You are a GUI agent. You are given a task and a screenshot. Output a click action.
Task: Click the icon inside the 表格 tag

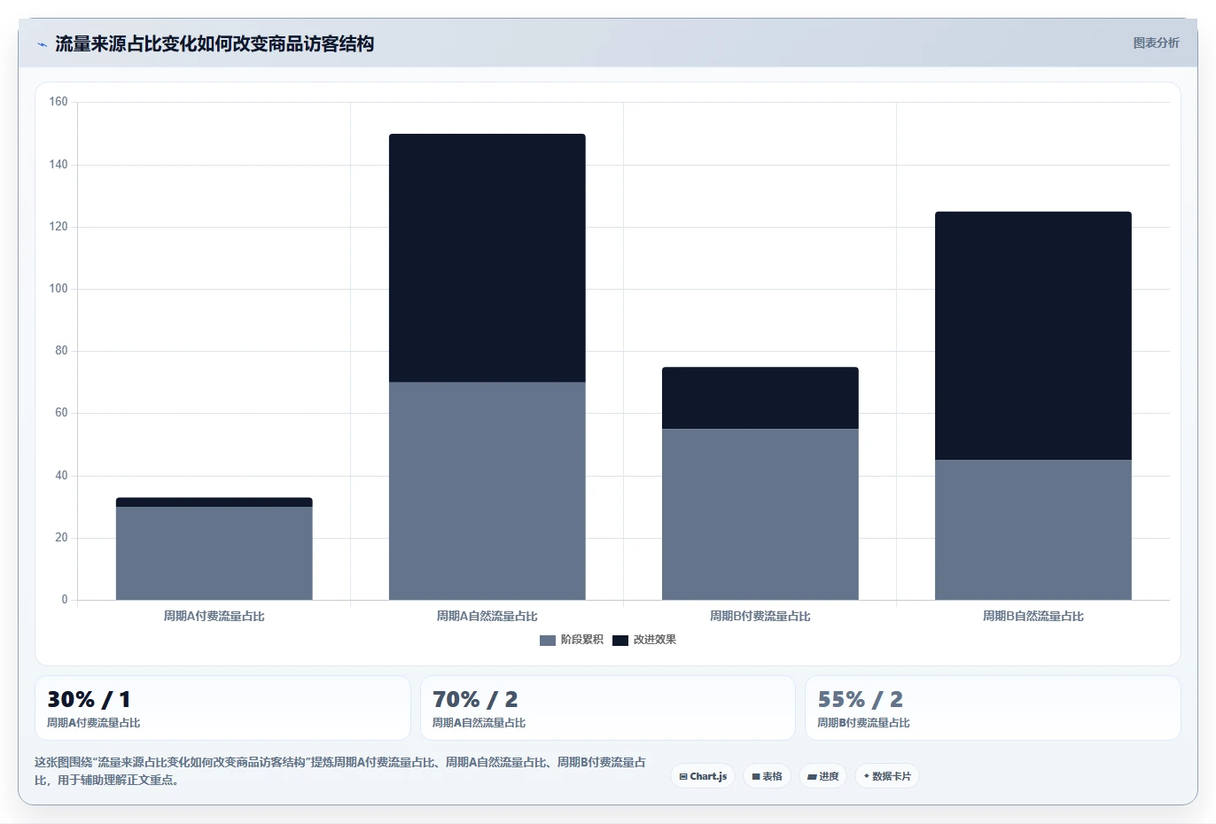[x=756, y=776]
